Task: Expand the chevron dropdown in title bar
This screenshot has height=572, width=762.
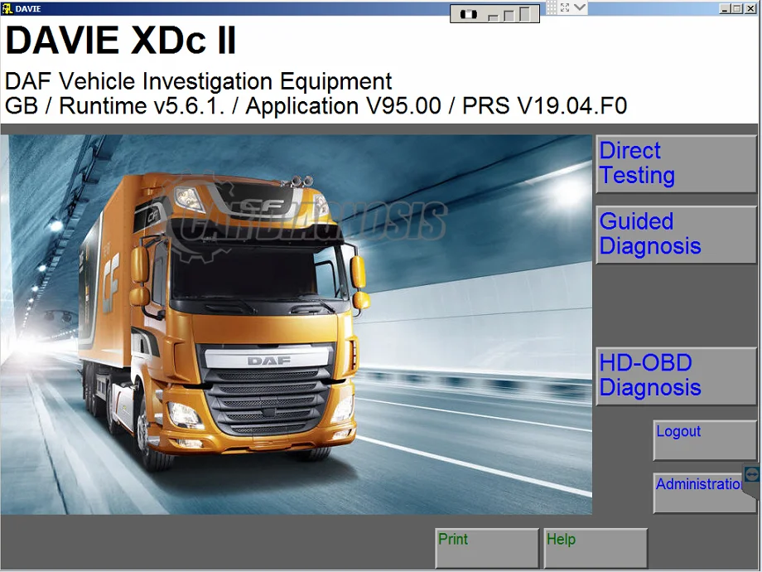Action: tap(579, 7)
